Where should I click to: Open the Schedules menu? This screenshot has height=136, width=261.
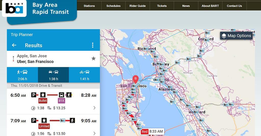(x=113, y=6)
